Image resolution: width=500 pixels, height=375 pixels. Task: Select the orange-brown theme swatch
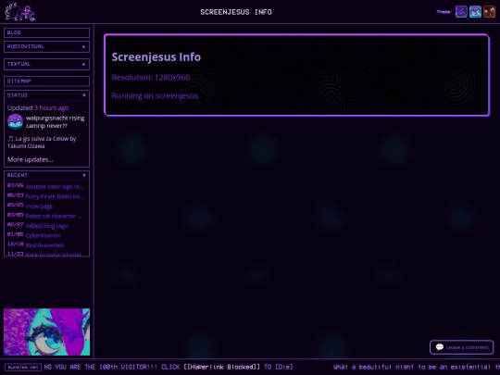tap(489, 12)
